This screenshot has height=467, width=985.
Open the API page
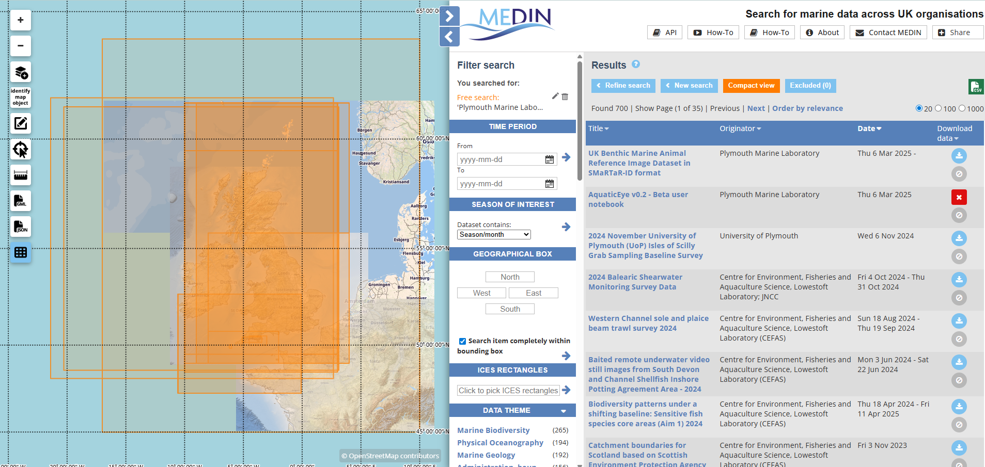[x=665, y=33]
